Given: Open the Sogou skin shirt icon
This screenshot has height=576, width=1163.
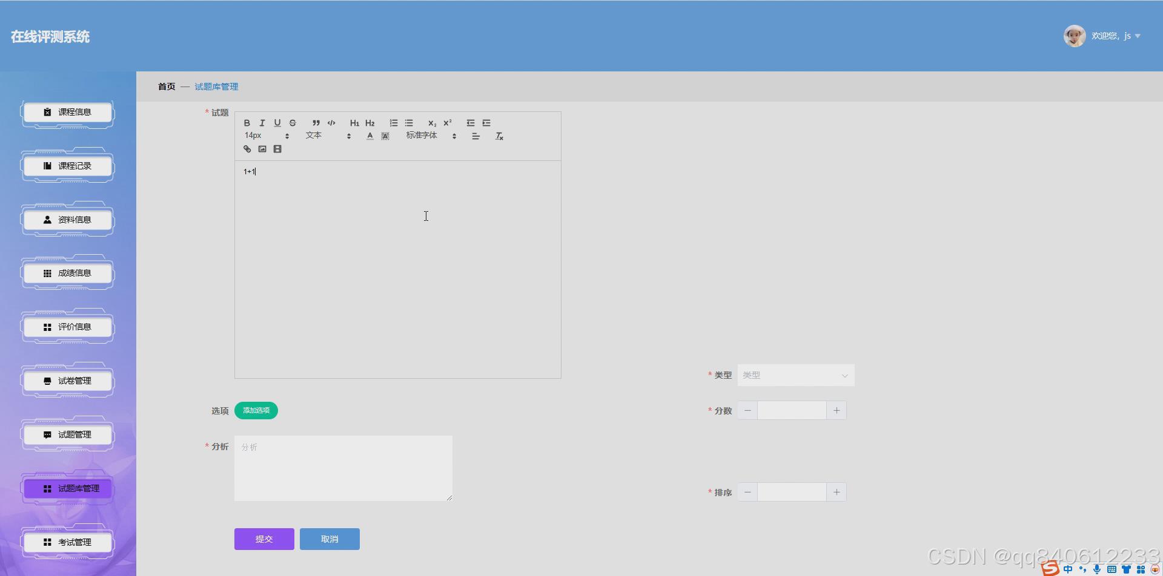Looking at the screenshot, I should [1126, 569].
